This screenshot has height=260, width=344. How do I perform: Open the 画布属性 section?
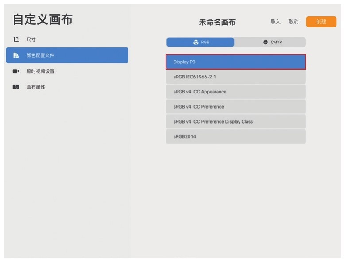(x=67, y=87)
